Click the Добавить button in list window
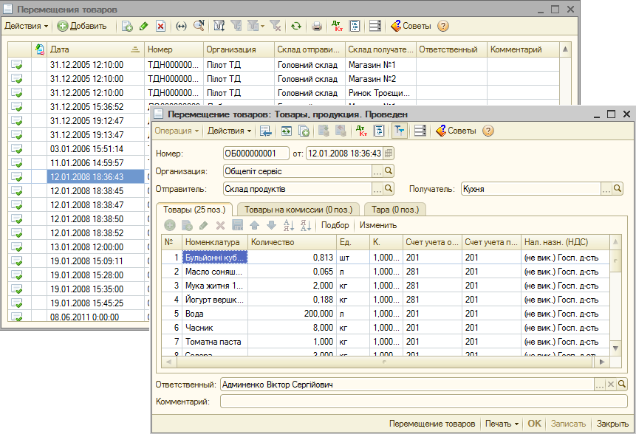Screen dimensions: 636x434 point(82,26)
